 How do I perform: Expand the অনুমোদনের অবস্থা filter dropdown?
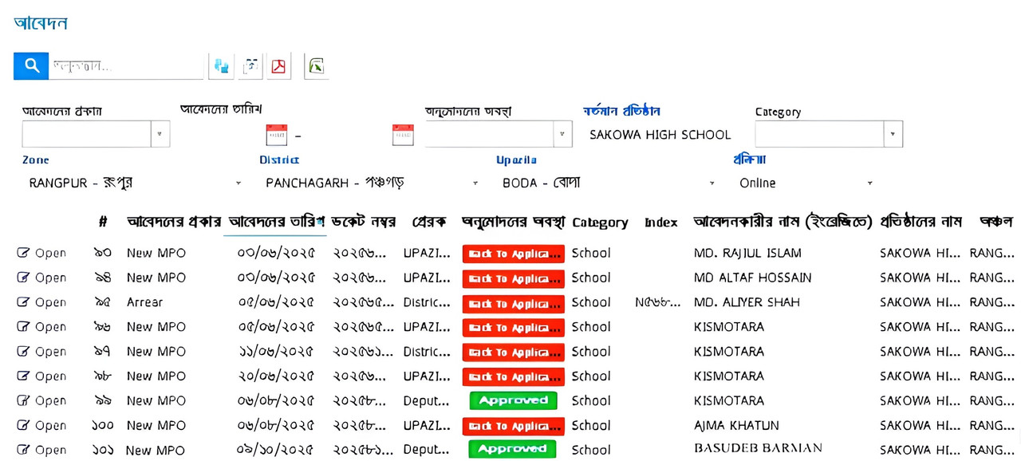point(562,134)
